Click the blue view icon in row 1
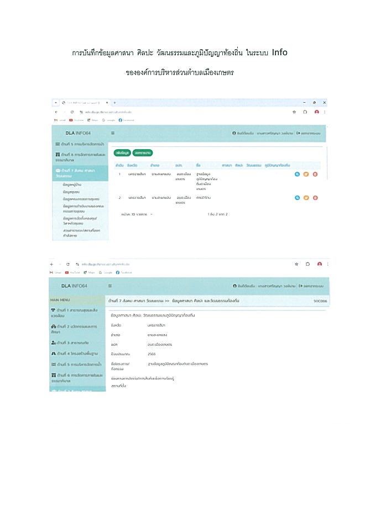This screenshot has height=516, width=365. click(297, 174)
